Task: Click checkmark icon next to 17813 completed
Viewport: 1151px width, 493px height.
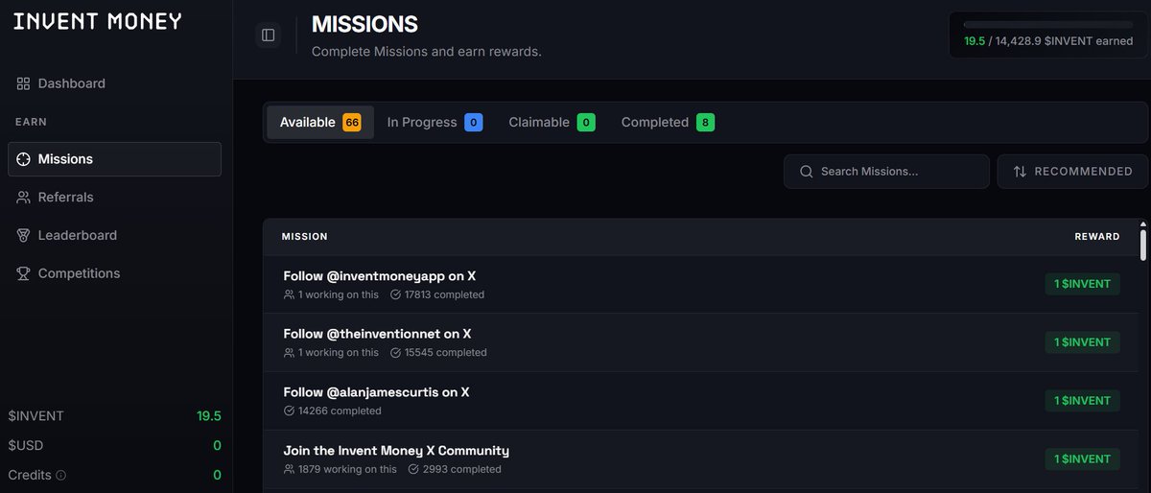Action: pos(396,295)
